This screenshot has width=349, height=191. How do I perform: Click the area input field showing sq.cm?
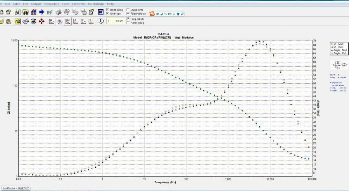115,21
